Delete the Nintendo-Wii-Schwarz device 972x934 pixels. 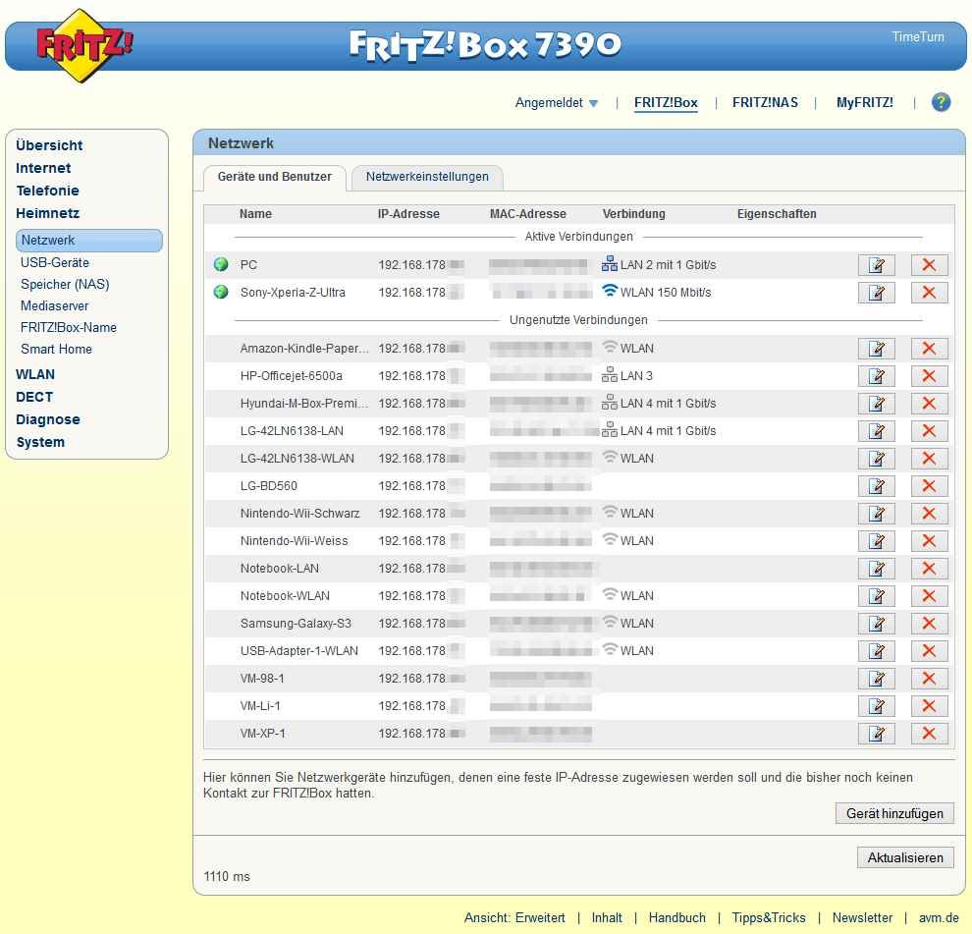(929, 513)
